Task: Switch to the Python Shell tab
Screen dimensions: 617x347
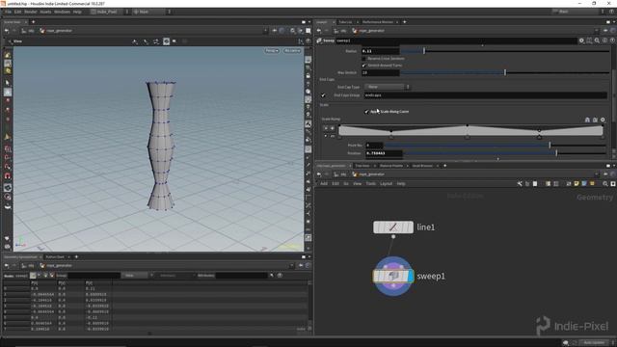Action: pos(55,257)
